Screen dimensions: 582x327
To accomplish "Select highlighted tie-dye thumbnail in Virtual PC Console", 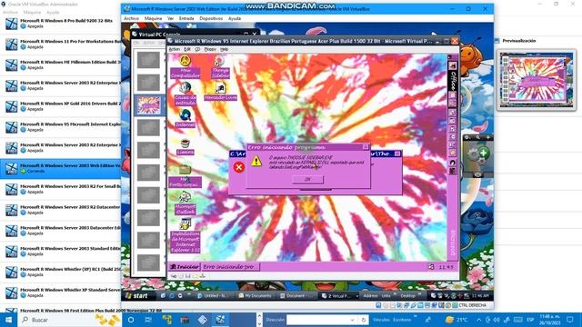I will click(x=149, y=105).
